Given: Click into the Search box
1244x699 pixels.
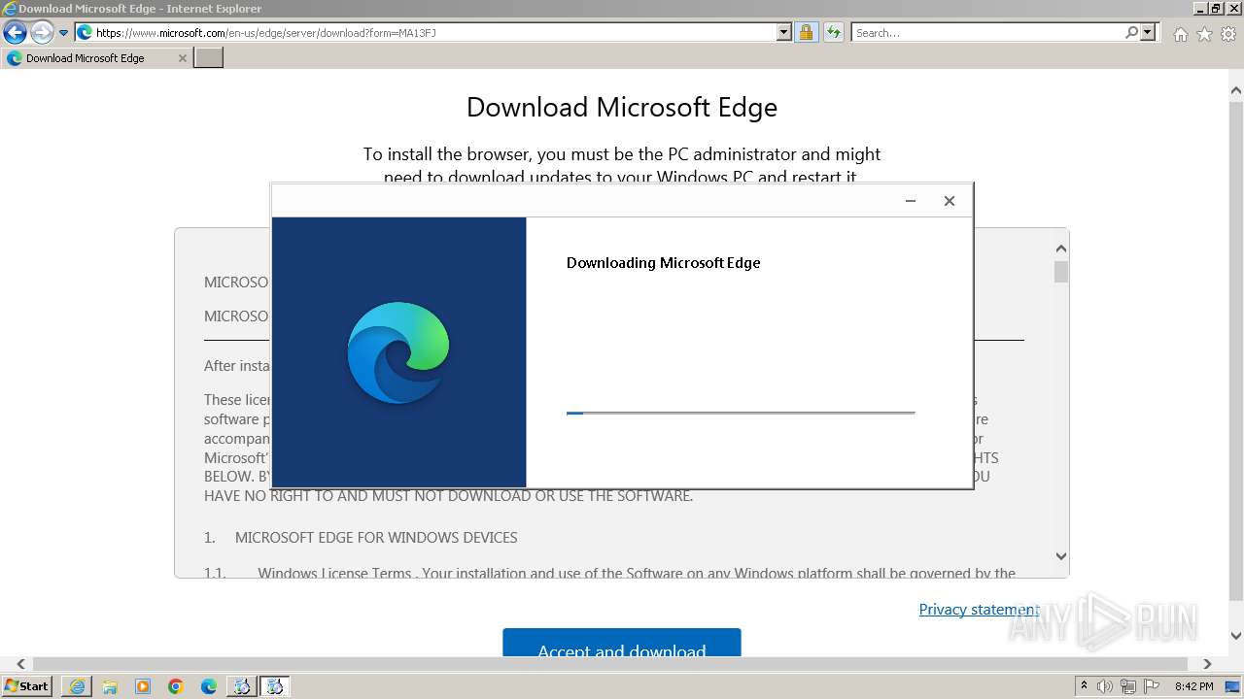Looking at the screenshot, I should tap(986, 32).
